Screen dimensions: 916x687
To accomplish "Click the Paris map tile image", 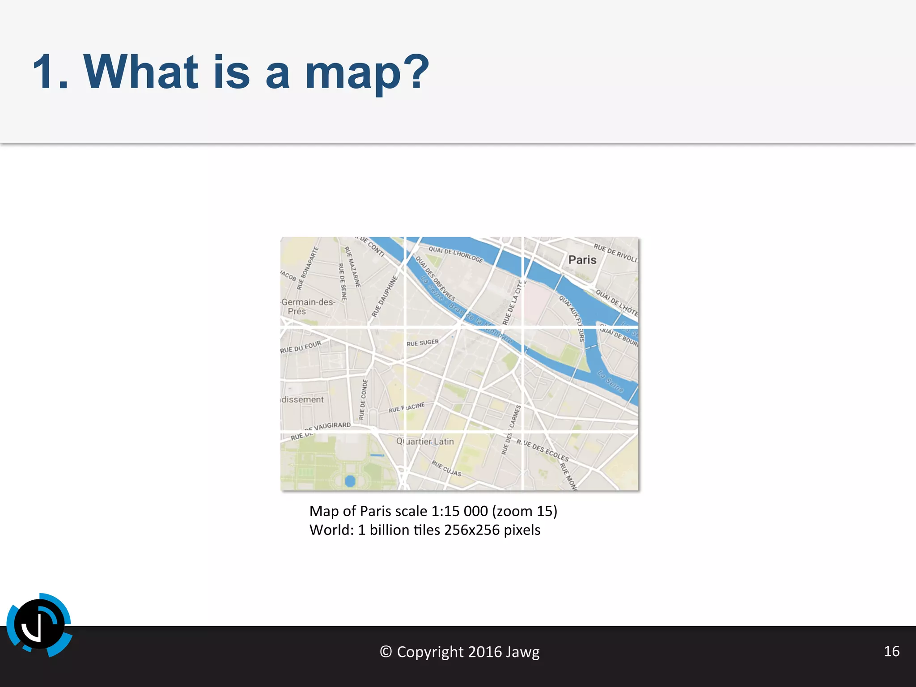I will click(x=459, y=364).
